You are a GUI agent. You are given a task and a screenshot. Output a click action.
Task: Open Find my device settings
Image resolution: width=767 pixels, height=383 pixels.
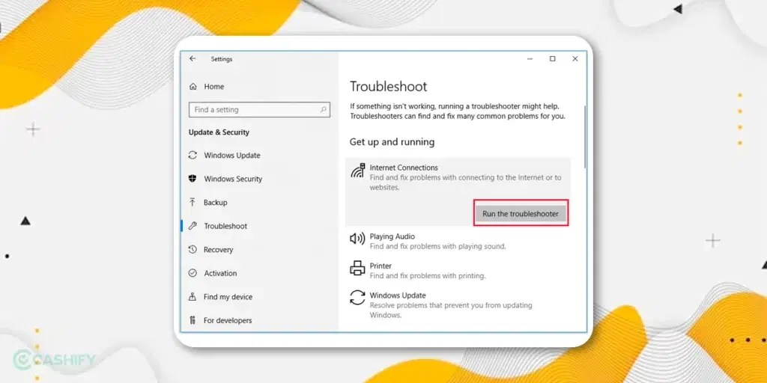coord(228,296)
